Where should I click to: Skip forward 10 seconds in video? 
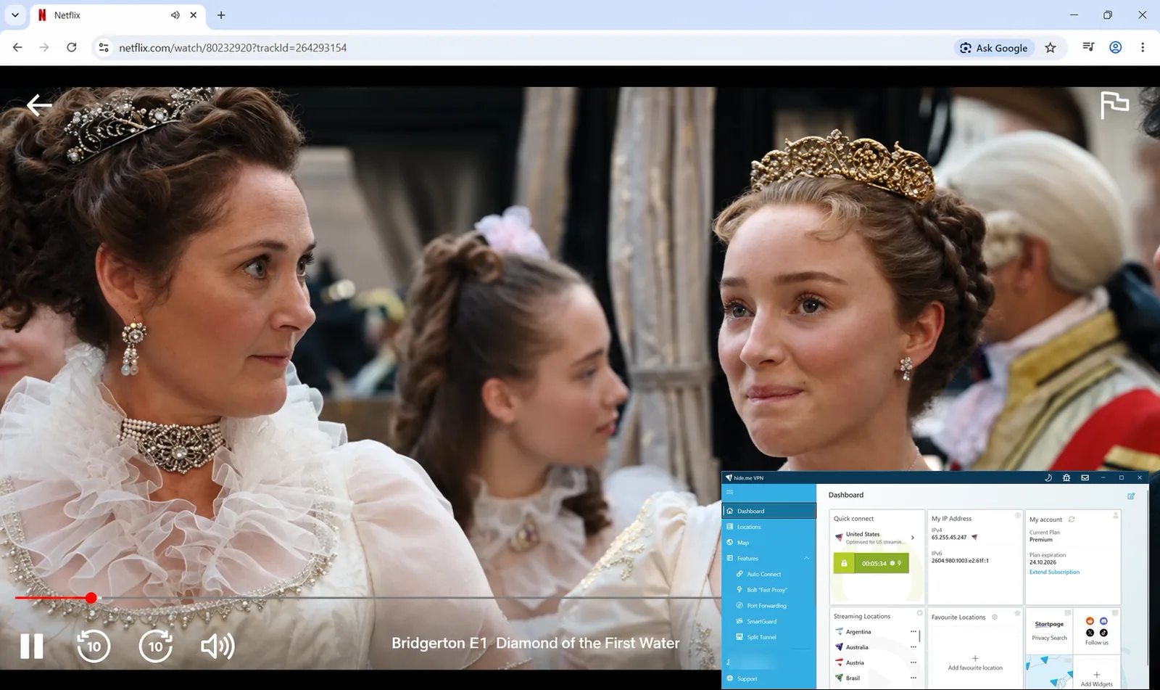156,646
